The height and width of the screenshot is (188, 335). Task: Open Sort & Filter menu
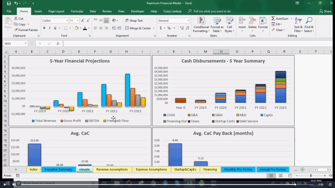[298, 25]
